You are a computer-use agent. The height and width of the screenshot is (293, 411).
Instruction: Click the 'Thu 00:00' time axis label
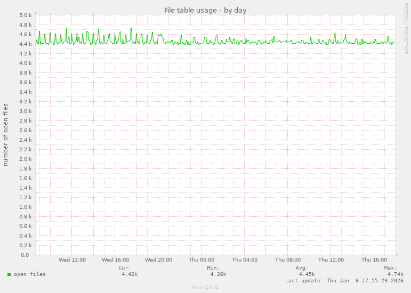coord(202,260)
